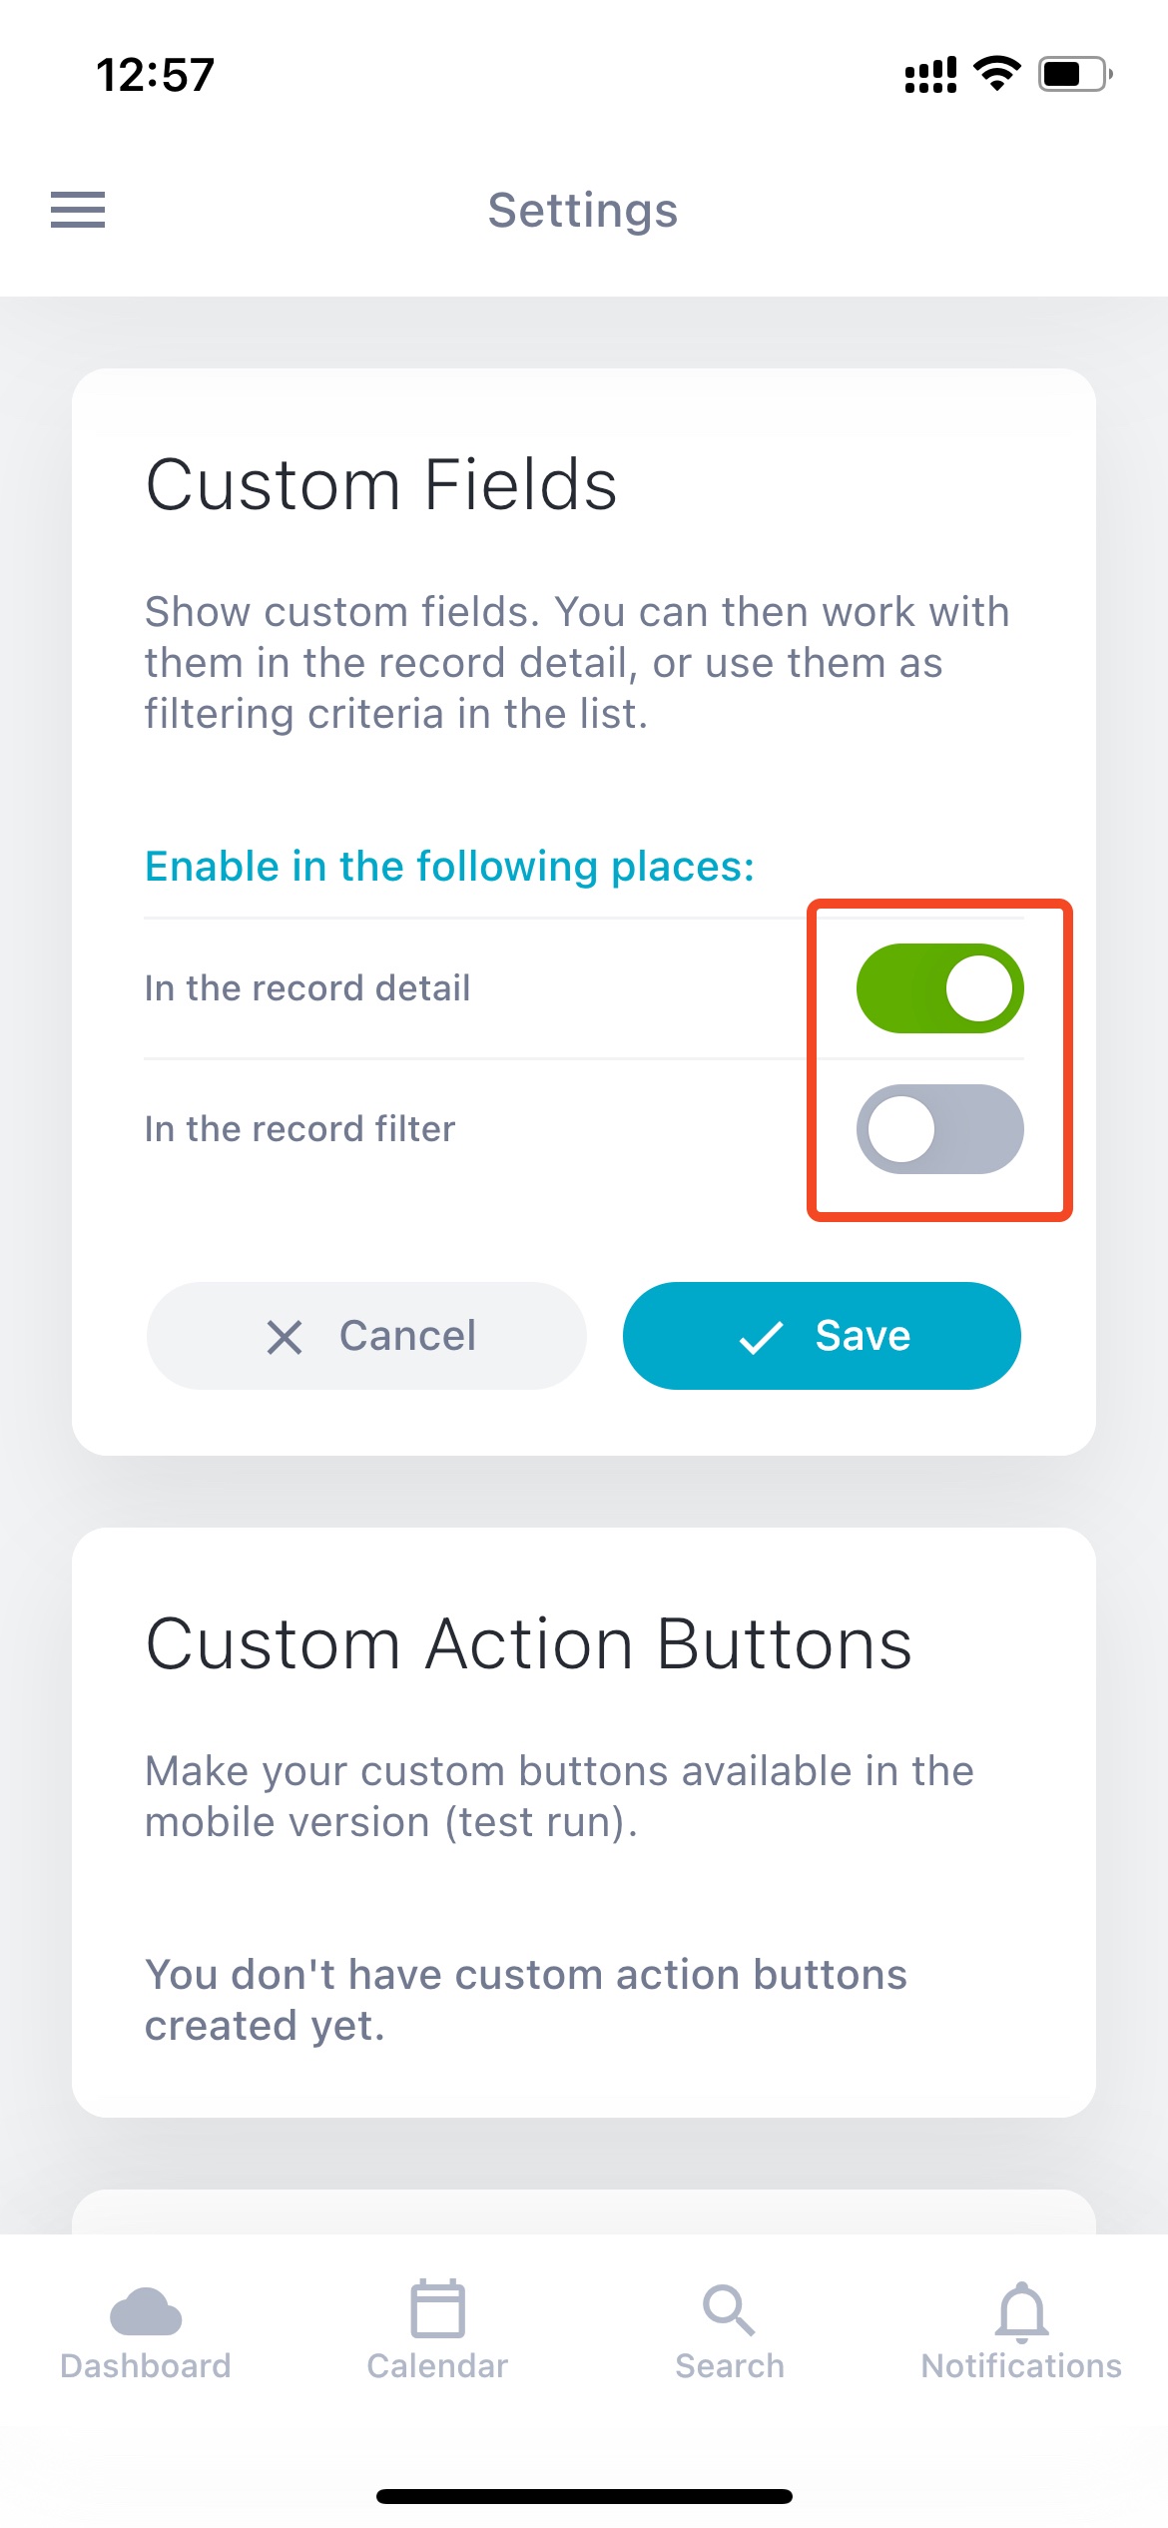Select the Notifications tab
This screenshot has height=2528, width=1168.
click(1021, 2336)
